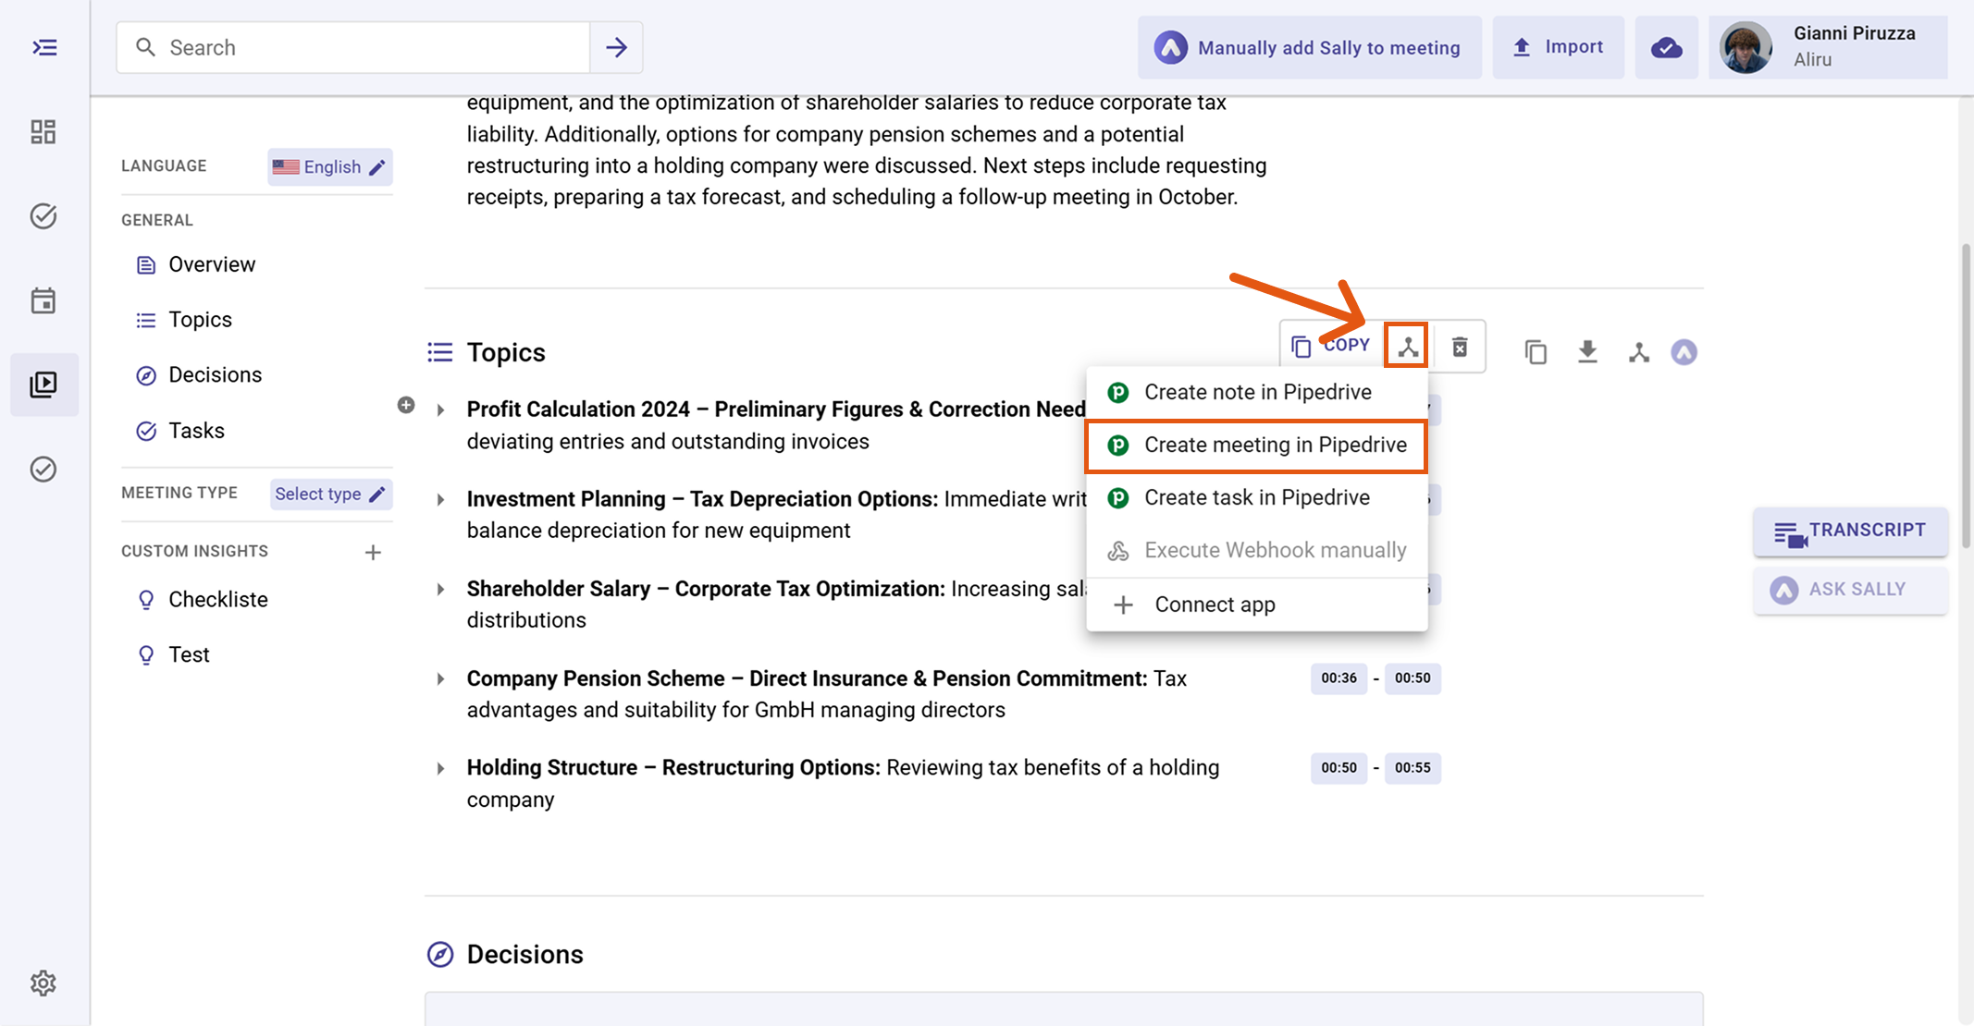Click the page vertical scrollbar
The height and width of the screenshot is (1026, 1974).
coord(1966,397)
